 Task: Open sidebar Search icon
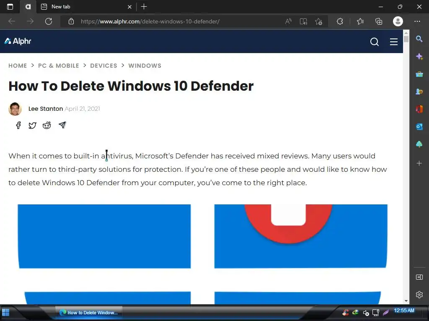click(x=419, y=39)
